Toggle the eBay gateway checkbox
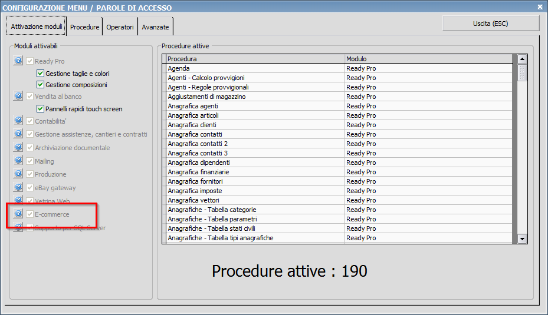This screenshot has width=548, height=315. [29, 187]
